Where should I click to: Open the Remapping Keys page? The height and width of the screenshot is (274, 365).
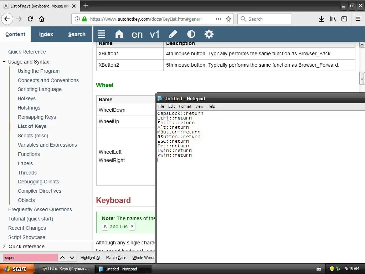[x=37, y=117]
